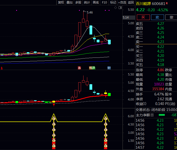Image resolution: width=177 pixels, height=150 pixels.
Task: Click the red S marker under the chart
Action: pos(2,68)
